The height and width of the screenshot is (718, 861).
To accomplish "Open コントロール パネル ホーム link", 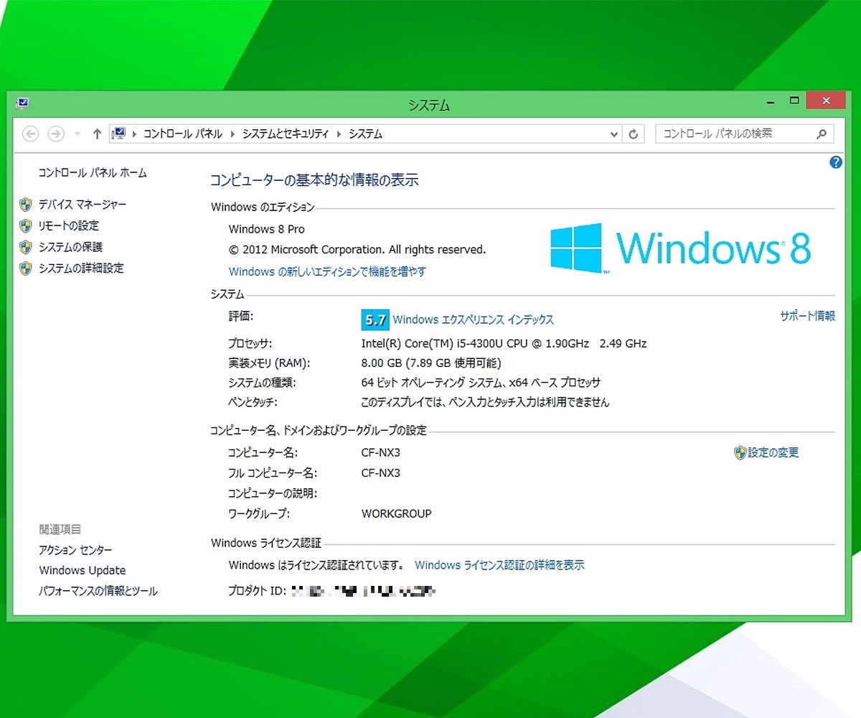I will pos(93,173).
